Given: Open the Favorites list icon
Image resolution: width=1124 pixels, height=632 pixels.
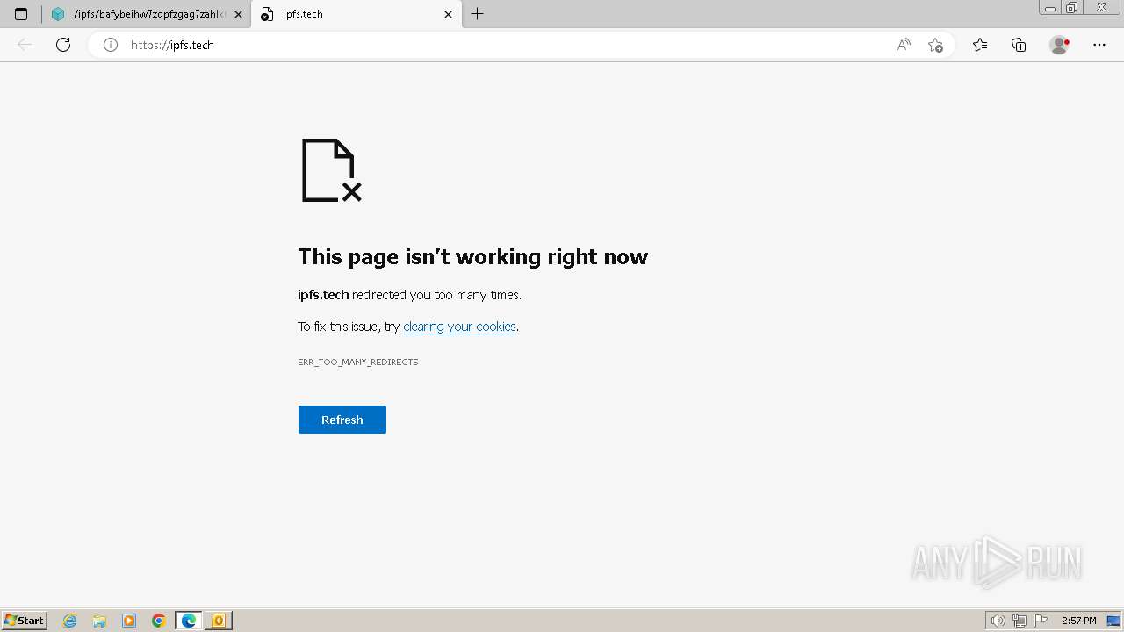Looking at the screenshot, I should pos(980,45).
